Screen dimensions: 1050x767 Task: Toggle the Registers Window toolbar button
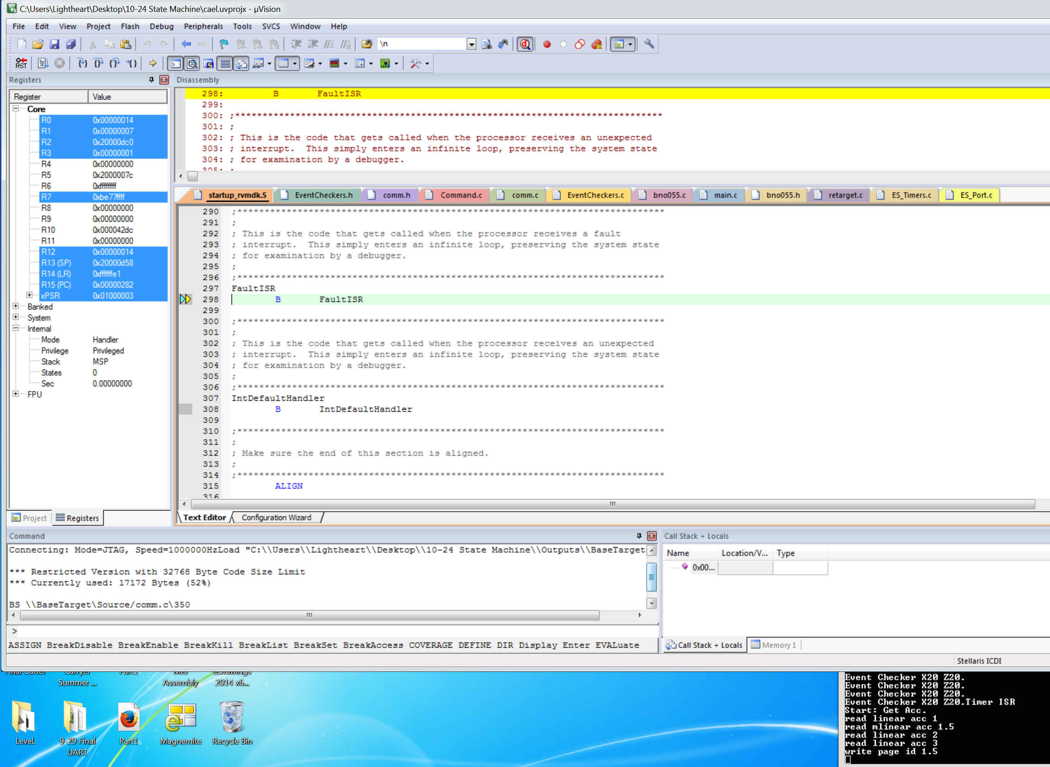(225, 63)
